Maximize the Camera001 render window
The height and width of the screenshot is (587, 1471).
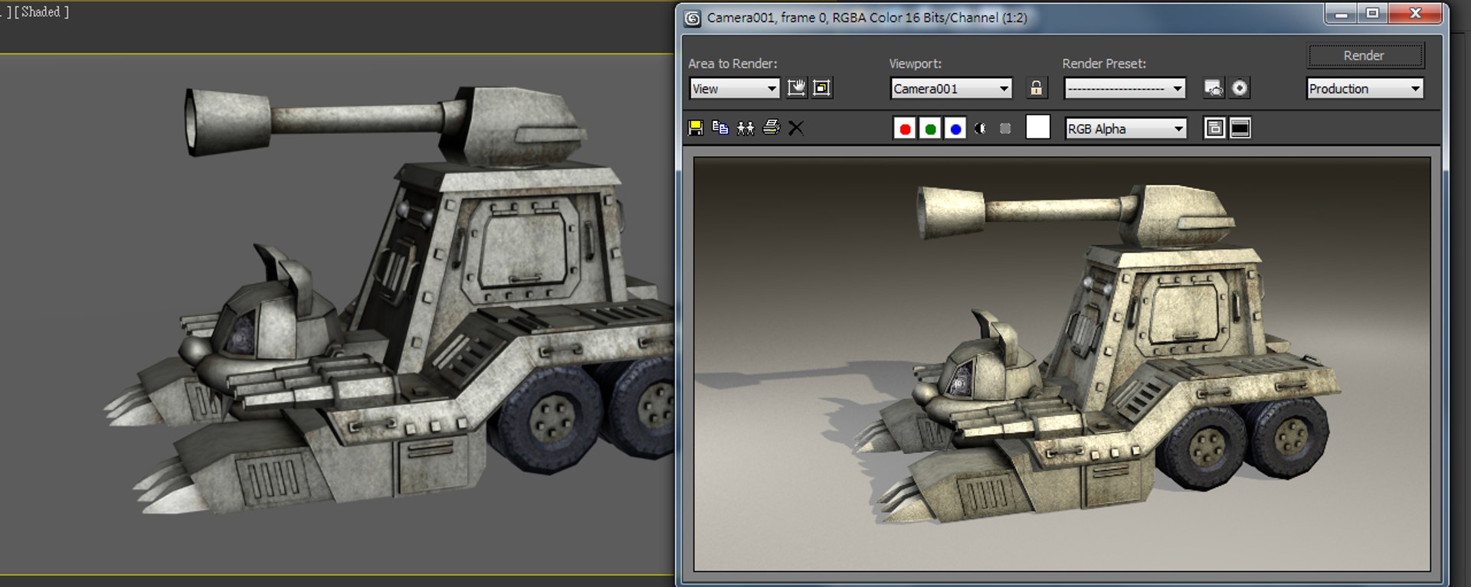[1372, 14]
